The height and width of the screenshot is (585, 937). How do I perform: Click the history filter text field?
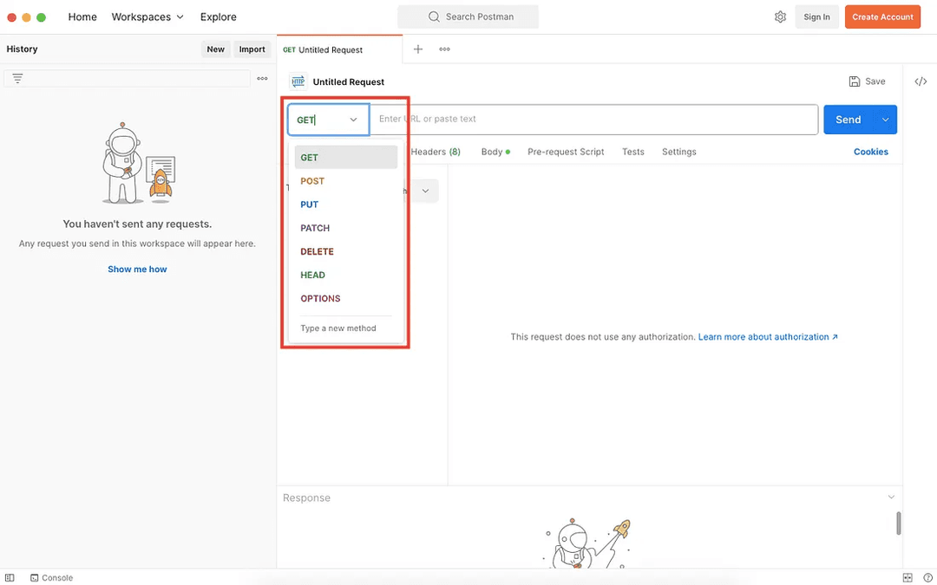point(127,78)
